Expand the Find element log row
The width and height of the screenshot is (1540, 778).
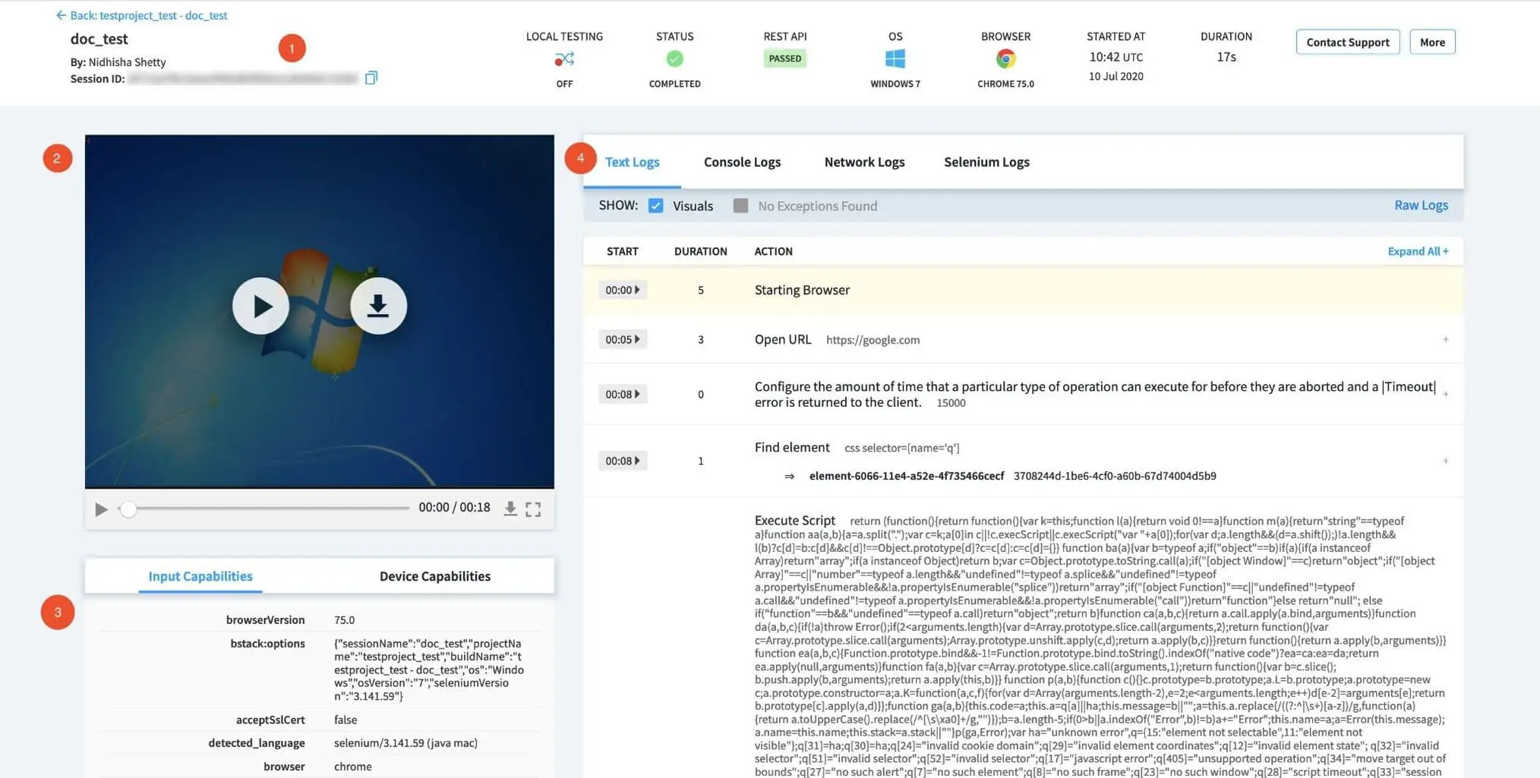(x=1445, y=461)
